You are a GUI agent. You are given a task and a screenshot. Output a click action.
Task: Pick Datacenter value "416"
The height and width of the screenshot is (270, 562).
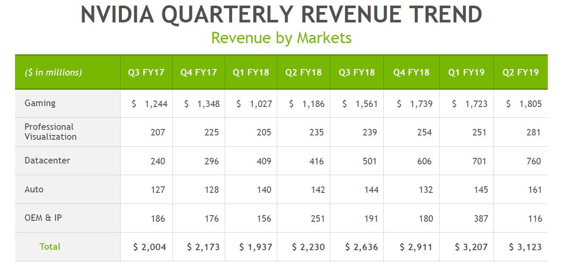tap(317, 161)
